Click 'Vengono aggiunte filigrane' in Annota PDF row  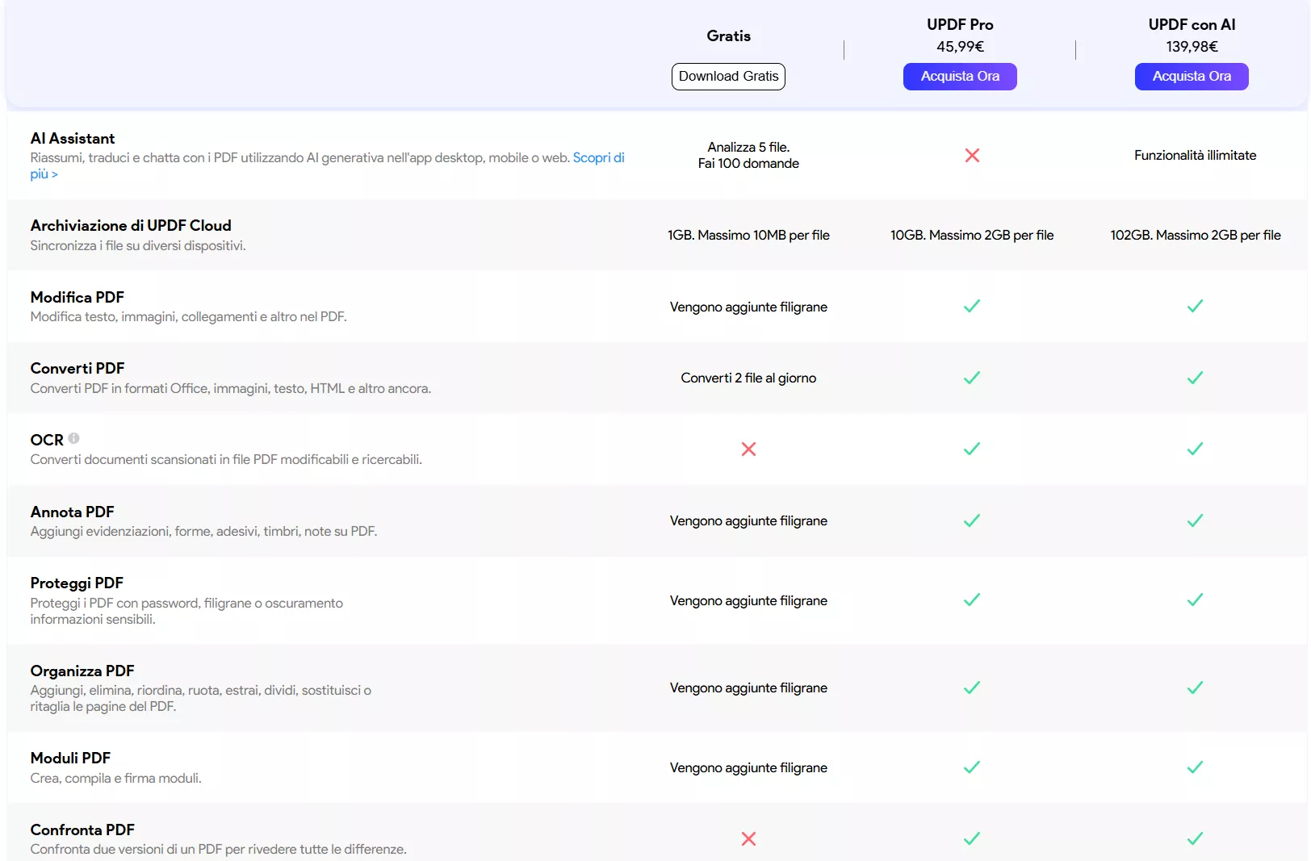click(x=748, y=520)
